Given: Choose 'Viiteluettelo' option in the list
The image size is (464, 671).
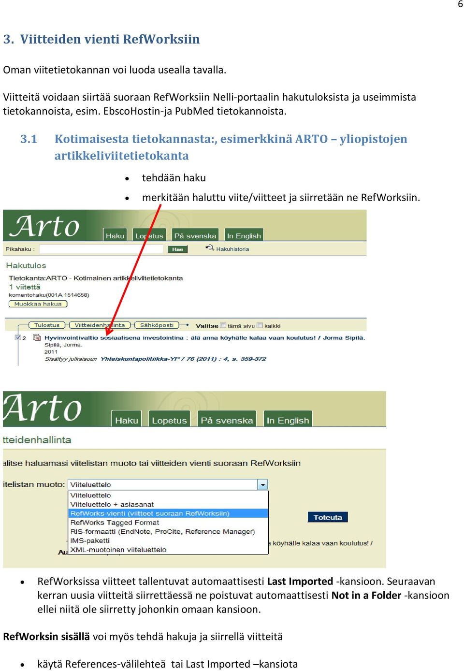Looking at the screenshot, I should click(x=91, y=495).
